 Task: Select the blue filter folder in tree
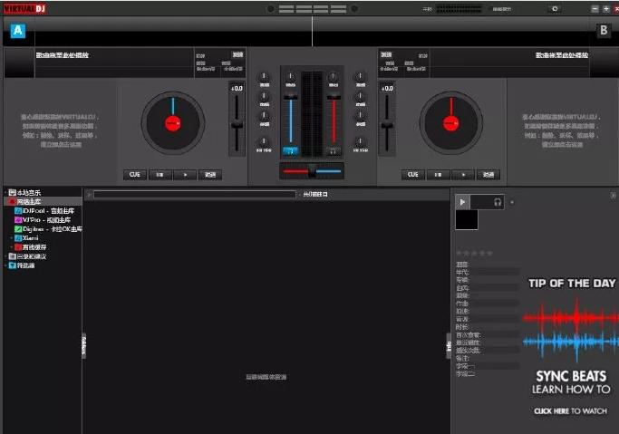tap(22, 265)
